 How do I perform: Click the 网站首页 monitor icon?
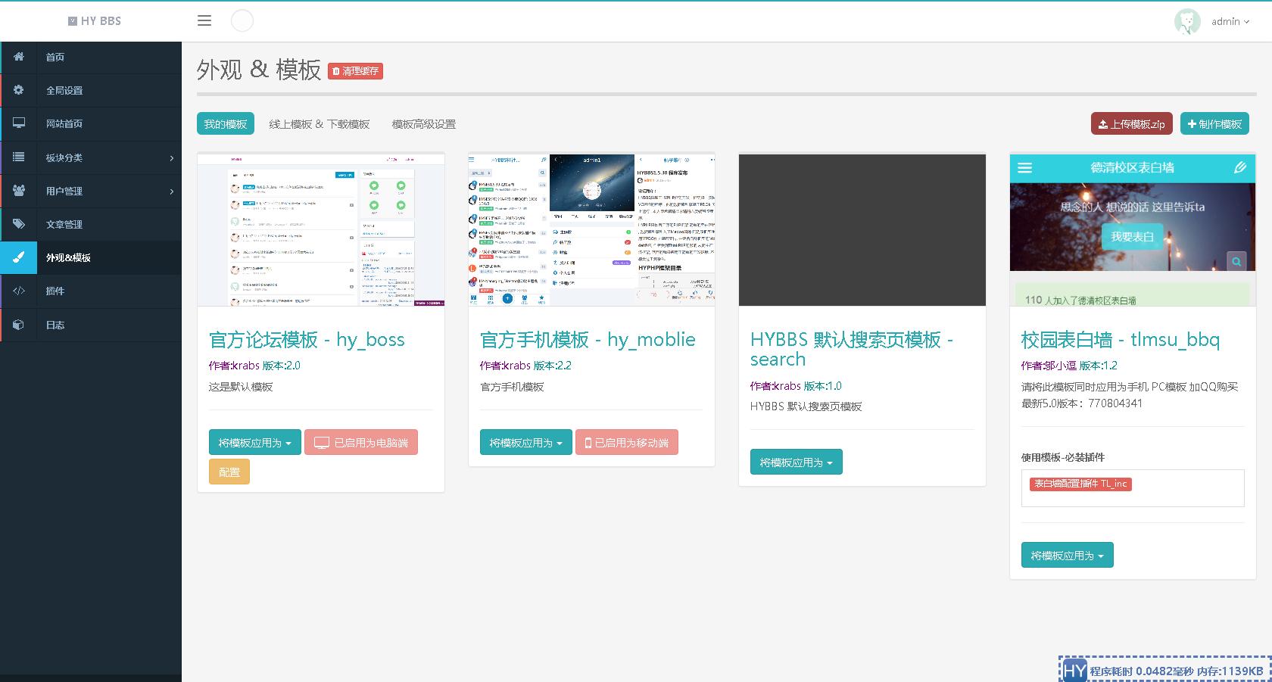[19, 123]
